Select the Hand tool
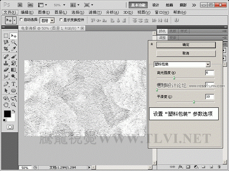Image resolution: width=229 pixels, height=171 pixels. pyautogui.click(x=6, y=104)
